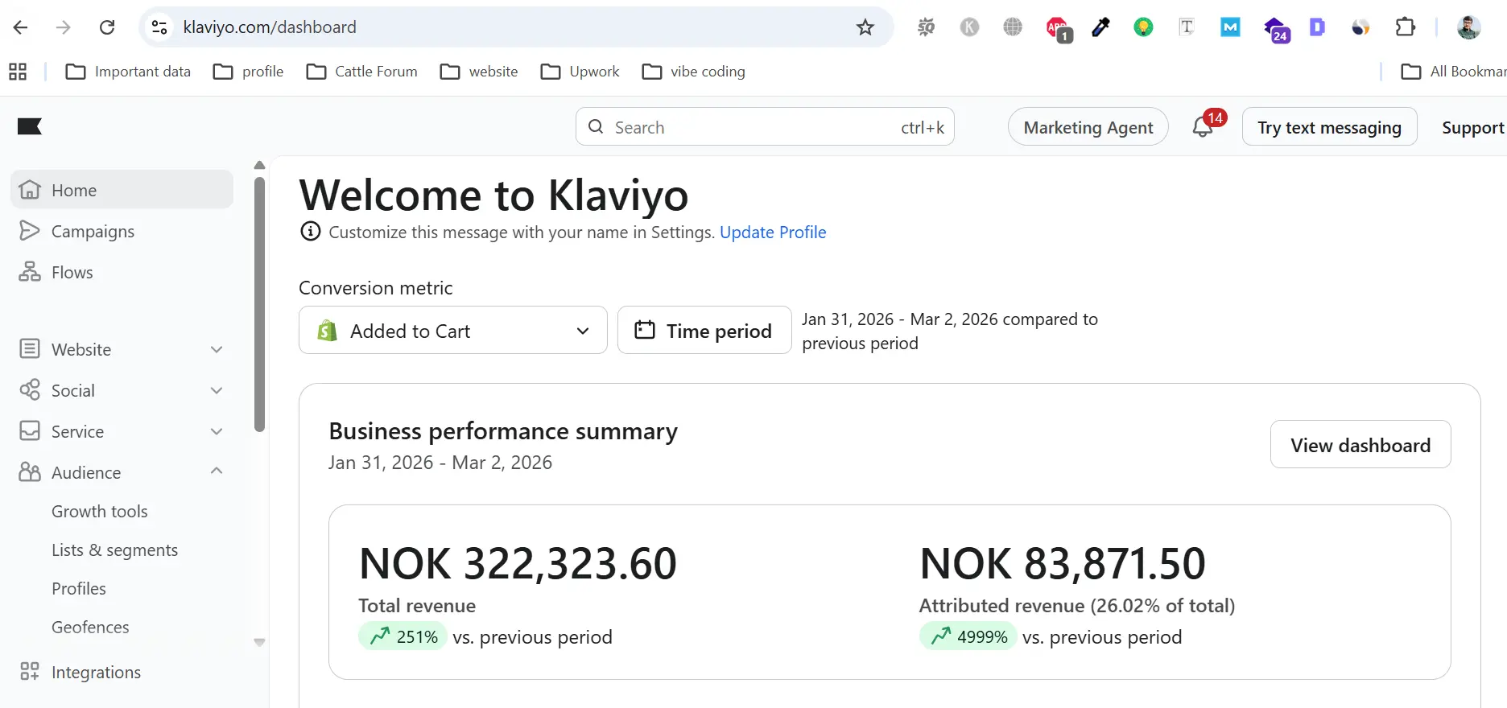Open site information icon in address bar
This screenshot has width=1507, height=708.
click(159, 27)
